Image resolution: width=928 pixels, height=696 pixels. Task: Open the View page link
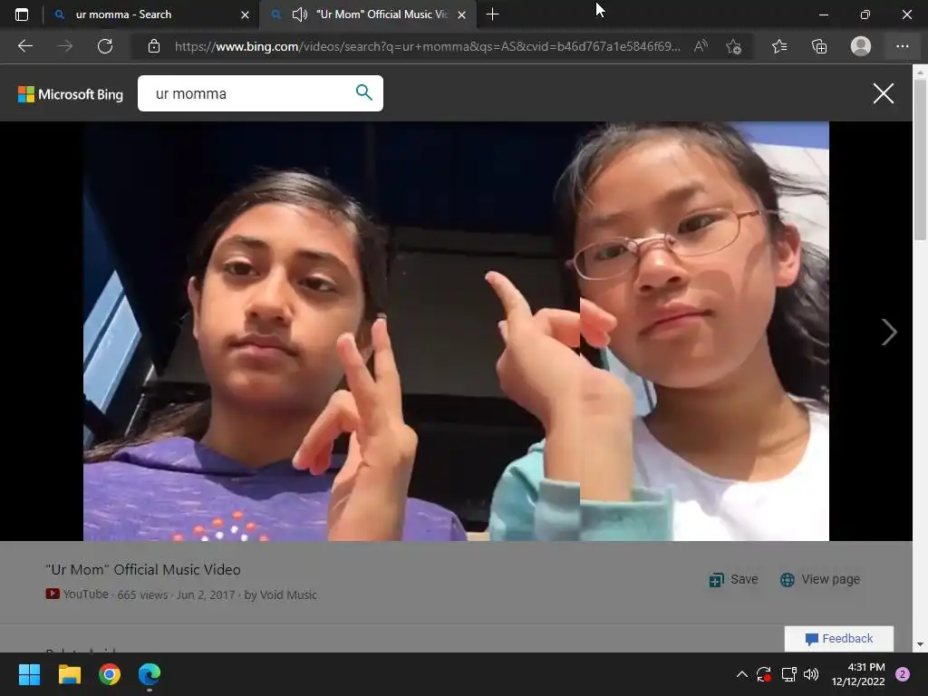point(819,579)
